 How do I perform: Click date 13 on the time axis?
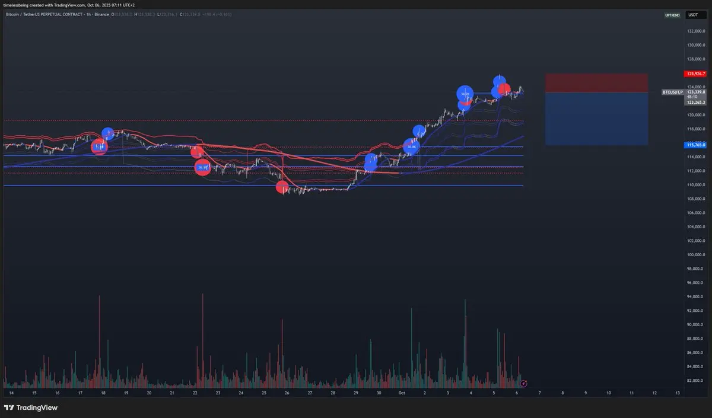click(x=678, y=393)
